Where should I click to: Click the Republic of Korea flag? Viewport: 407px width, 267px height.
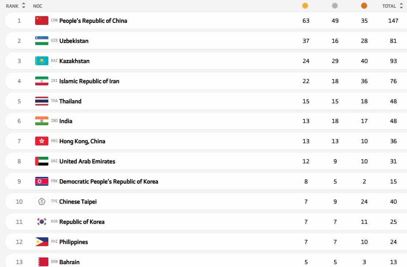click(x=42, y=222)
